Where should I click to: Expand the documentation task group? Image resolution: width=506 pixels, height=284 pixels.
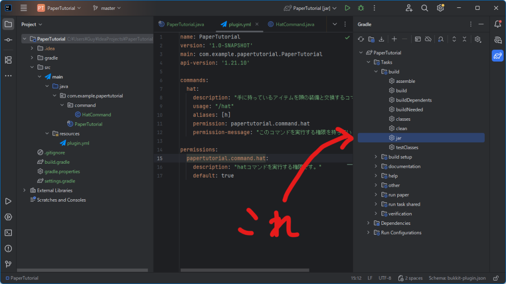tap(376, 166)
